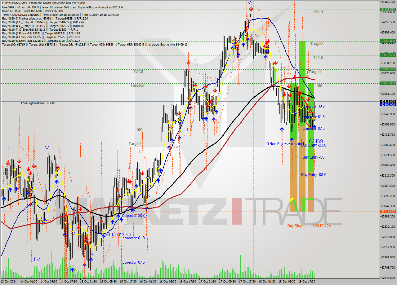Click the 'I I I 62956' wave label
Screen dimensions: 397x285
(120, 235)
